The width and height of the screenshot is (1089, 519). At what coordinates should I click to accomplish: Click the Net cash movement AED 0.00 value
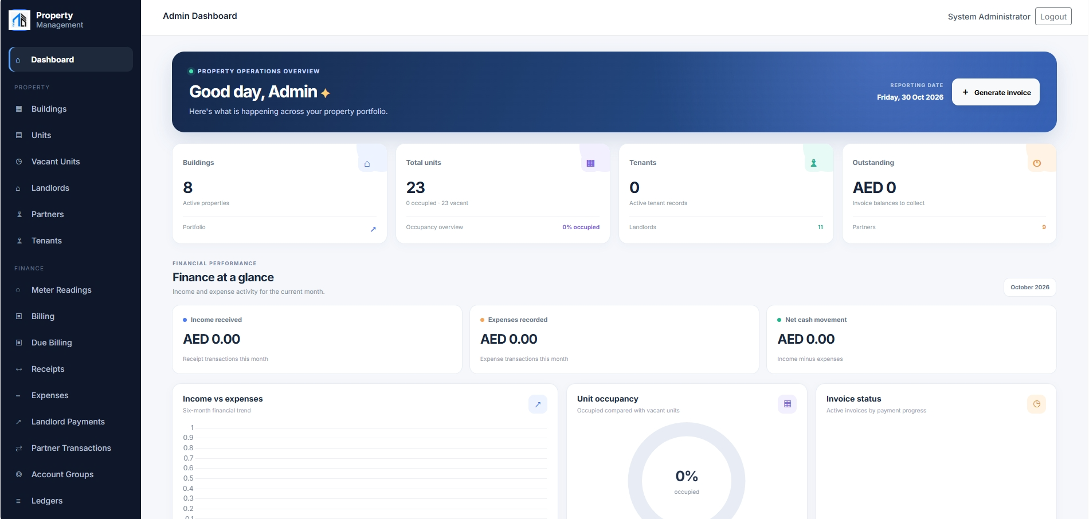(806, 339)
